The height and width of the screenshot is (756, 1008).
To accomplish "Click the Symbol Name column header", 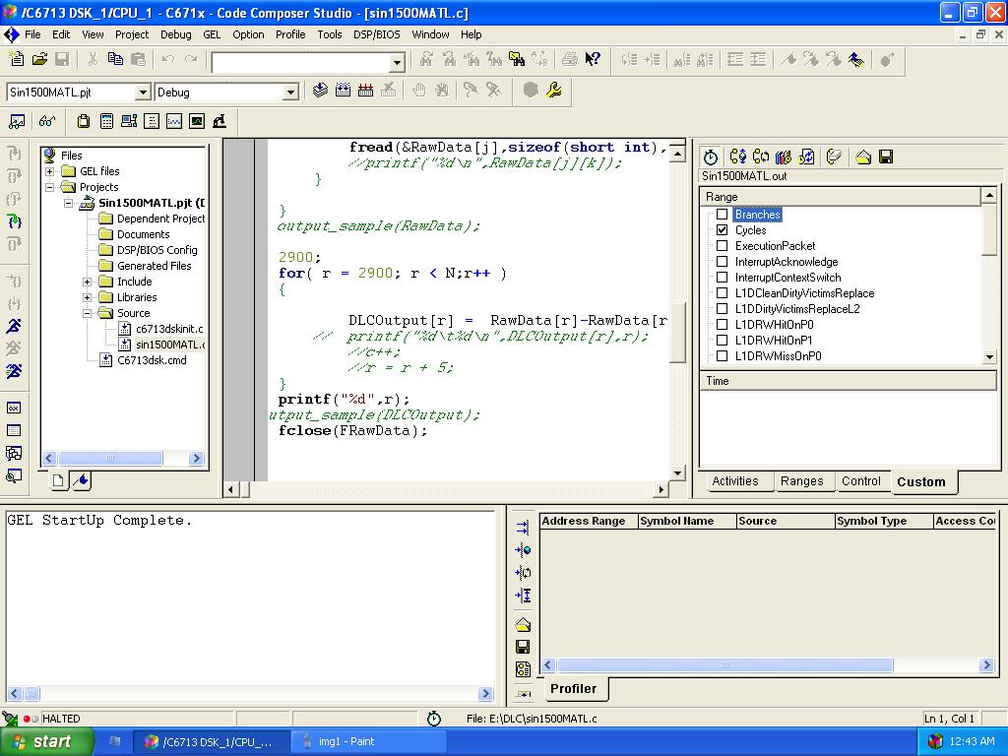I will [x=686, y=521].
